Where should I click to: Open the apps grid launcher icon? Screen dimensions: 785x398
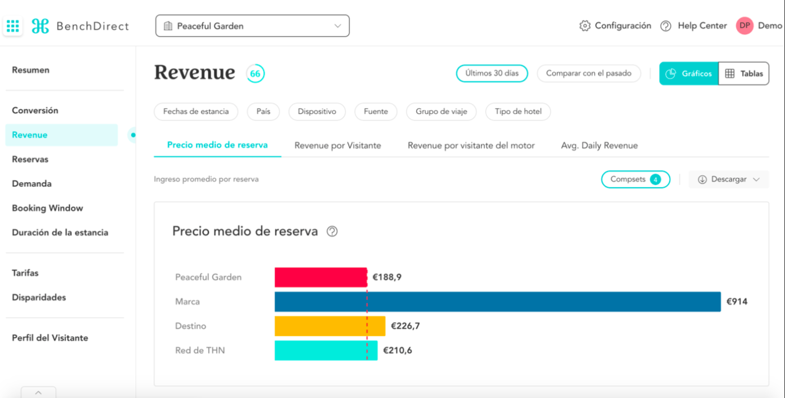pos(12,26)
